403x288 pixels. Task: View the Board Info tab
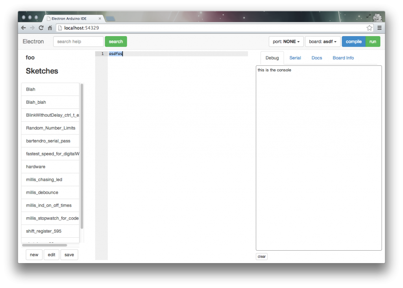click(x=343, y=58)
